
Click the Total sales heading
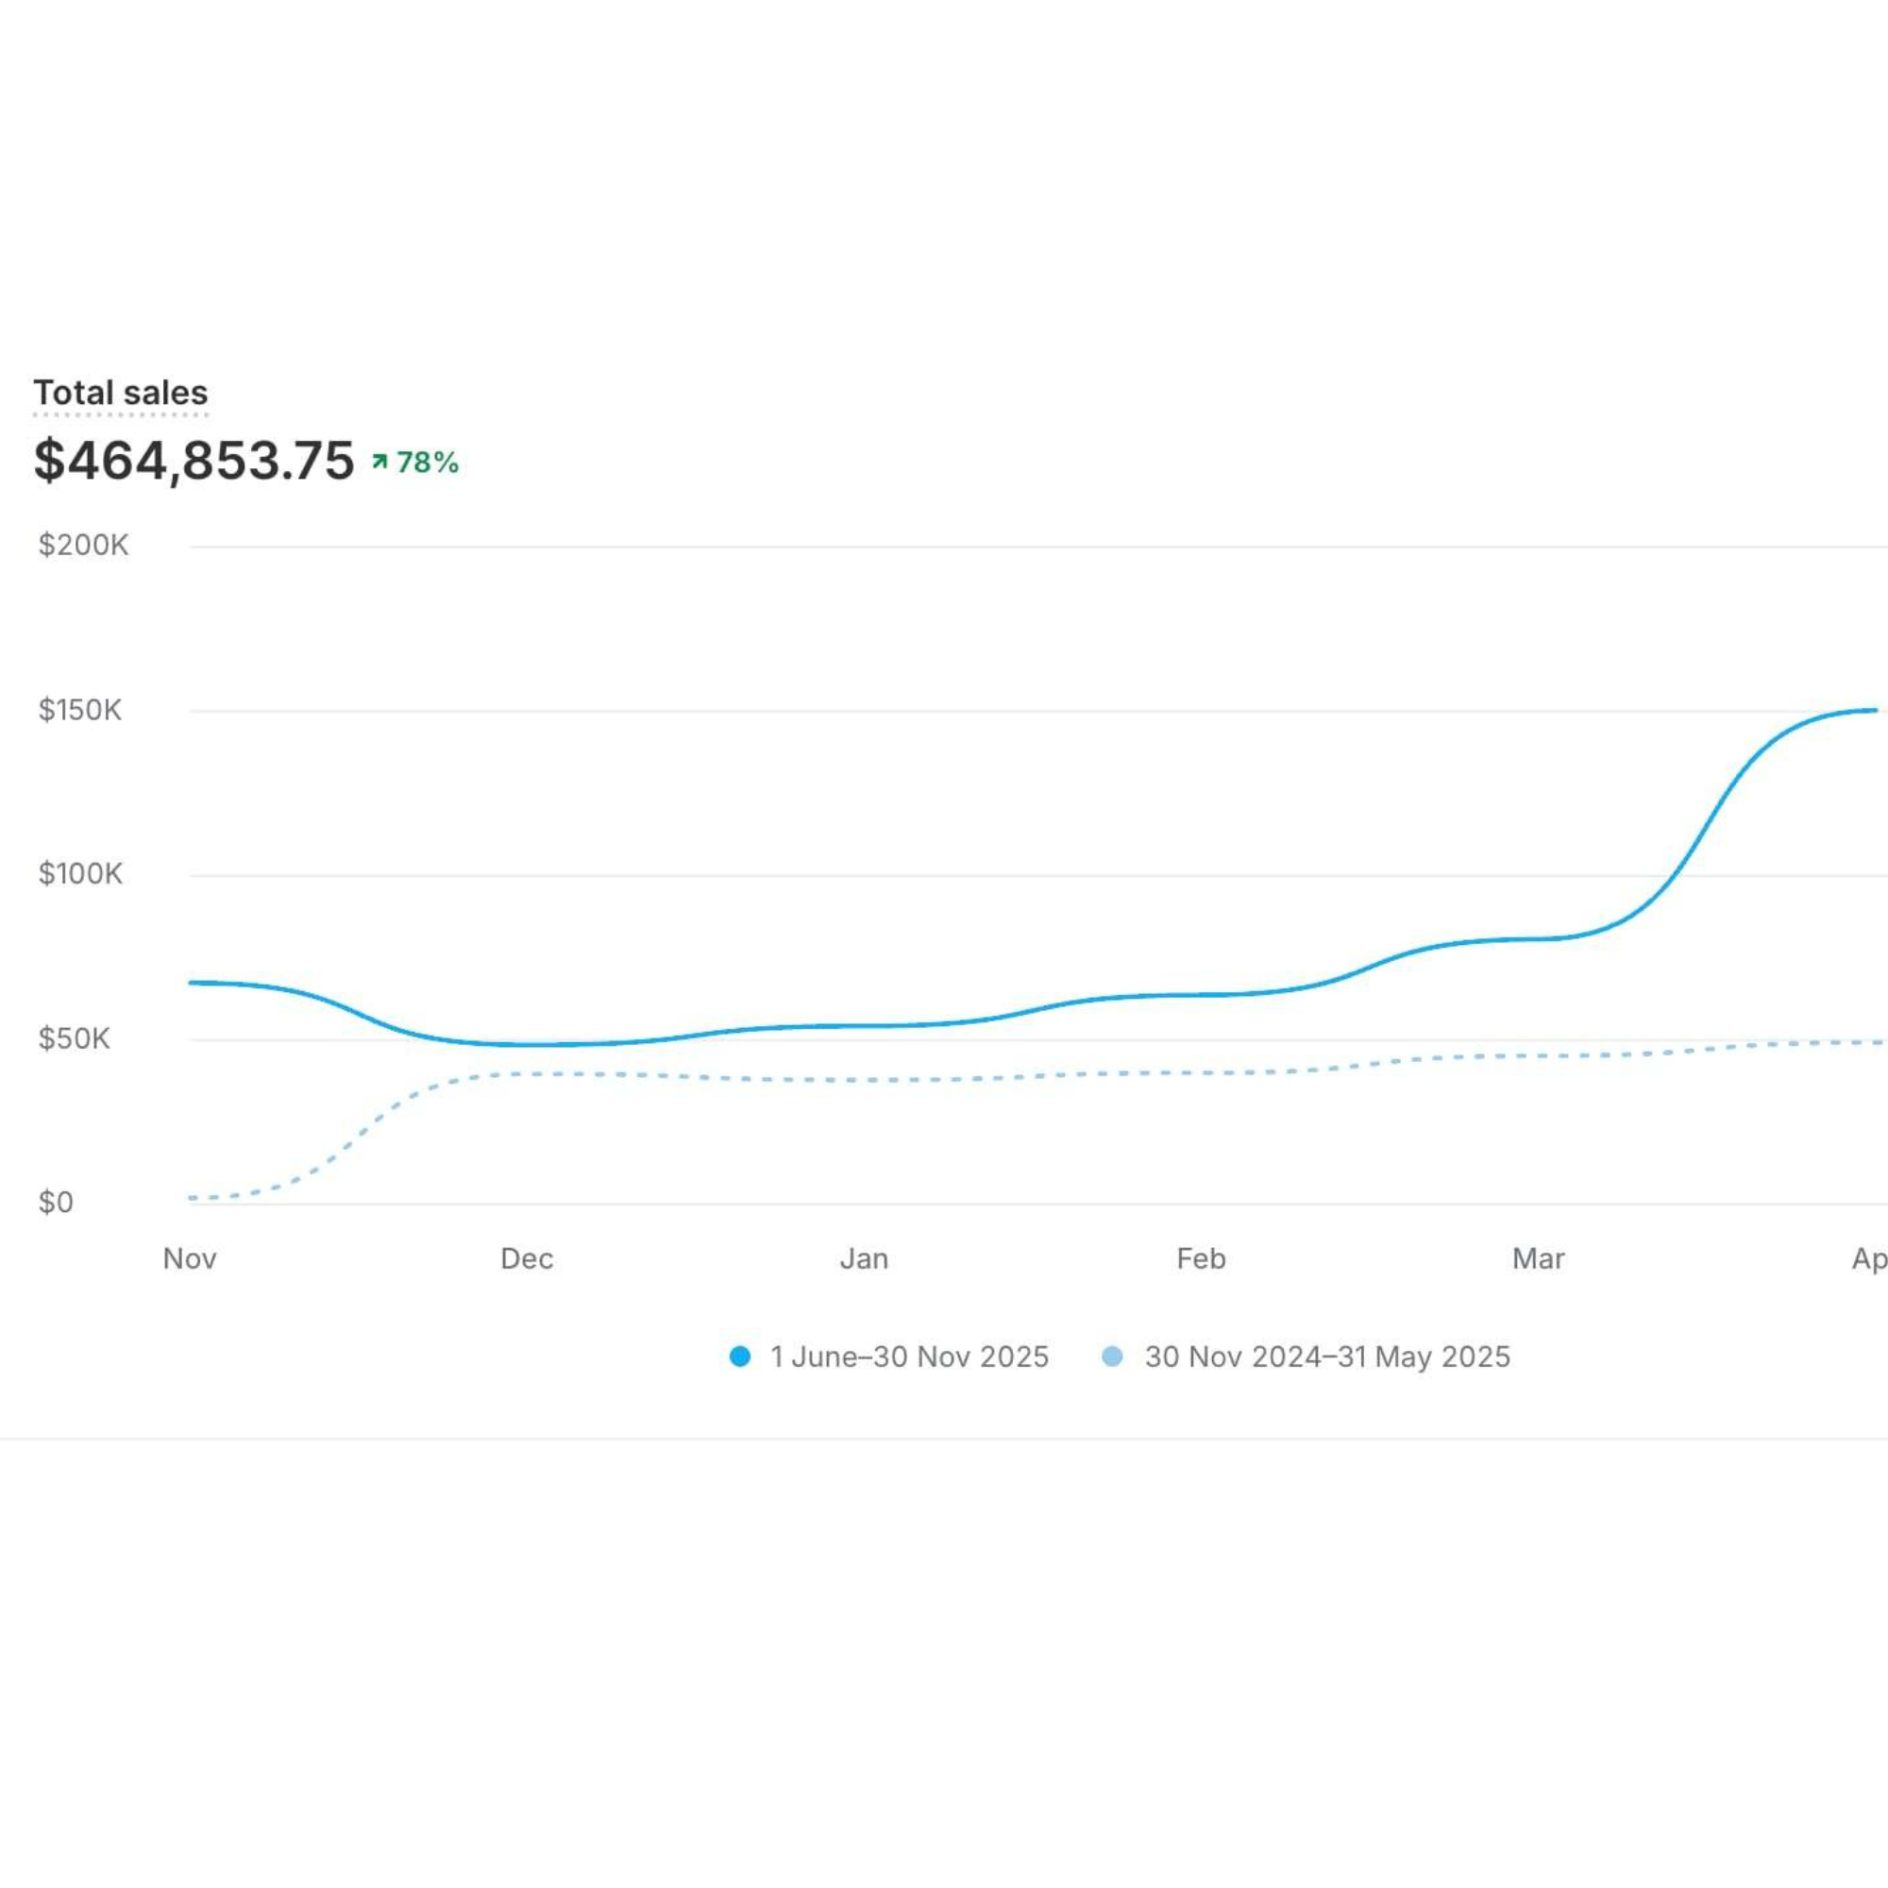[x=120, y=393]
